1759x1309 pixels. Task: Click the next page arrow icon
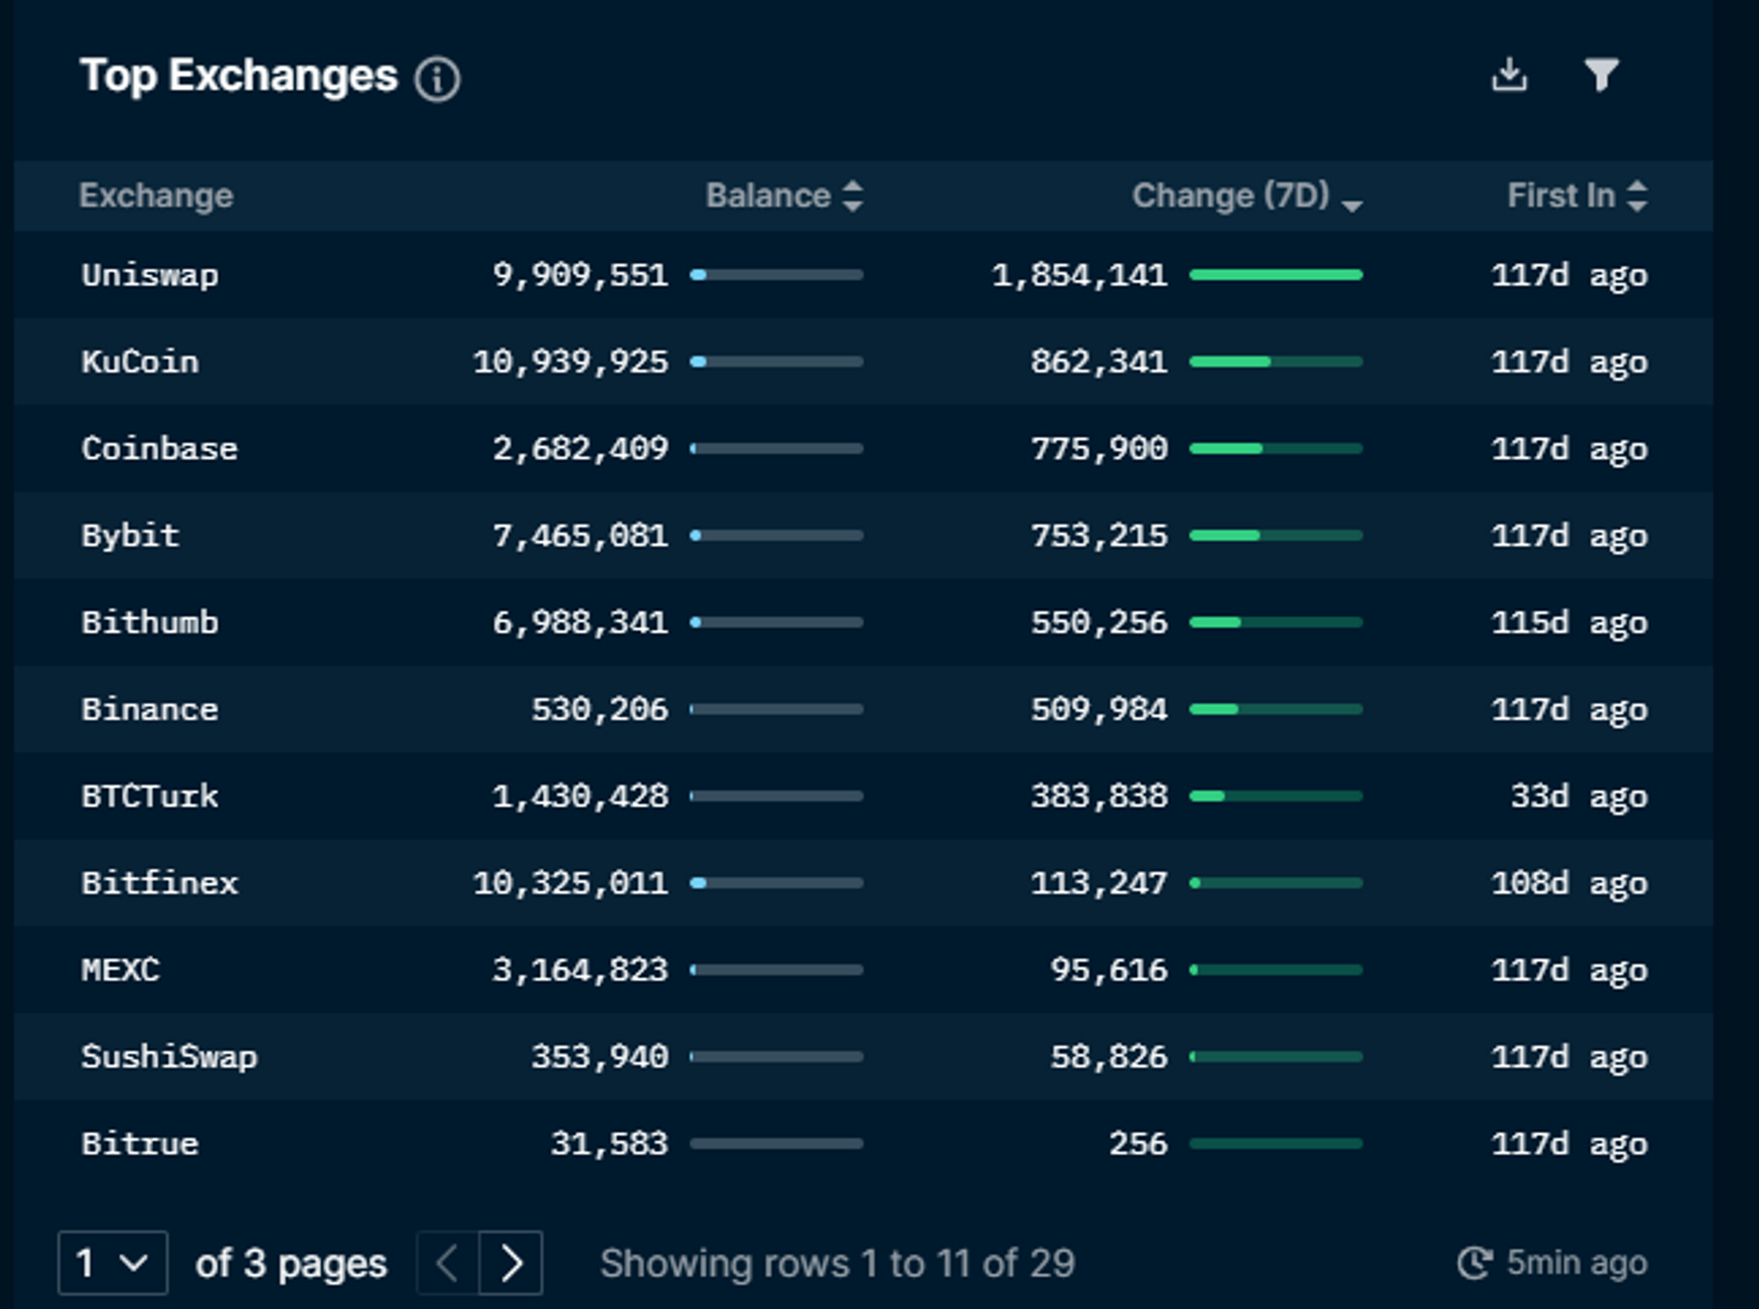[513, 1261]
